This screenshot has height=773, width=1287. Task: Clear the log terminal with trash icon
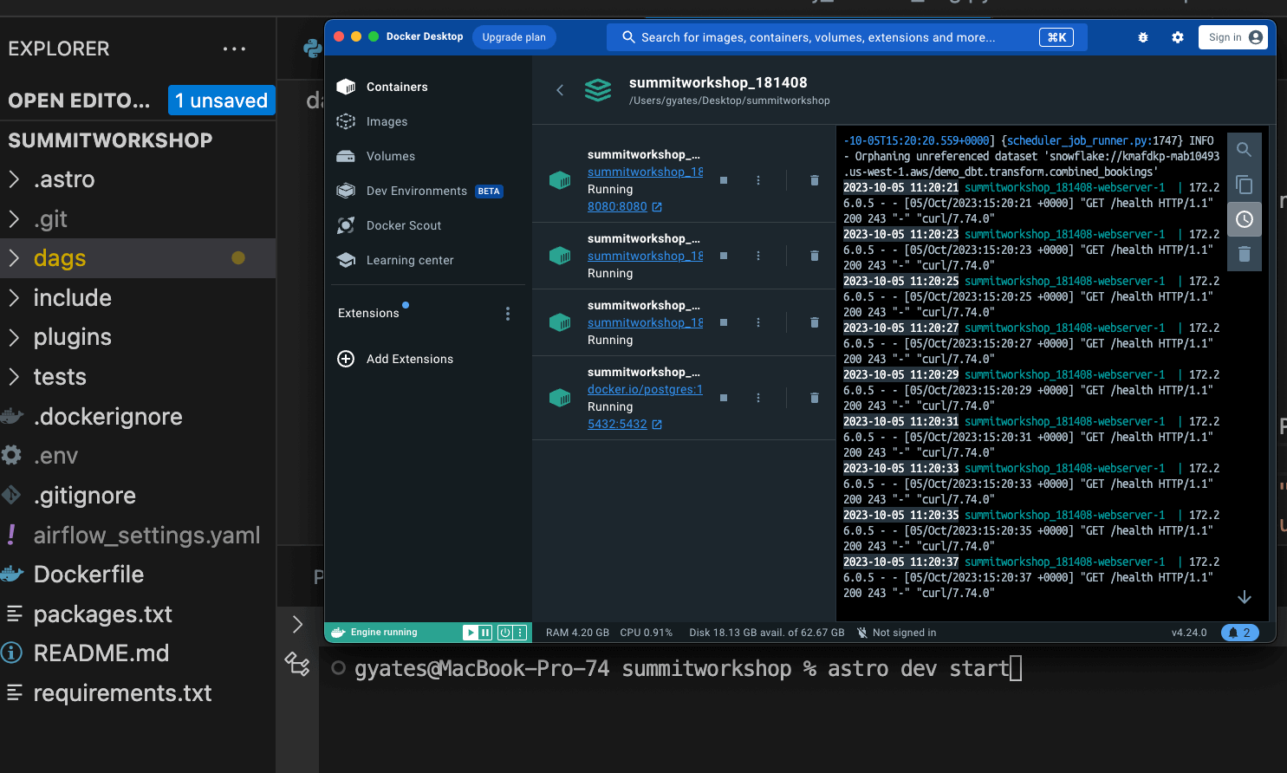[1244, 254]
